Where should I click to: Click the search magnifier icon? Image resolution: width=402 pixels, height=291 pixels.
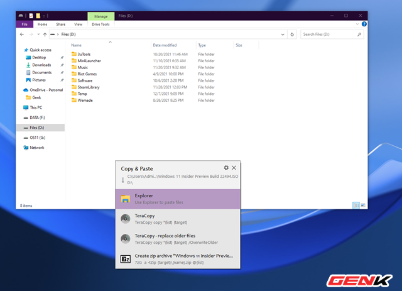coord(359,34)
